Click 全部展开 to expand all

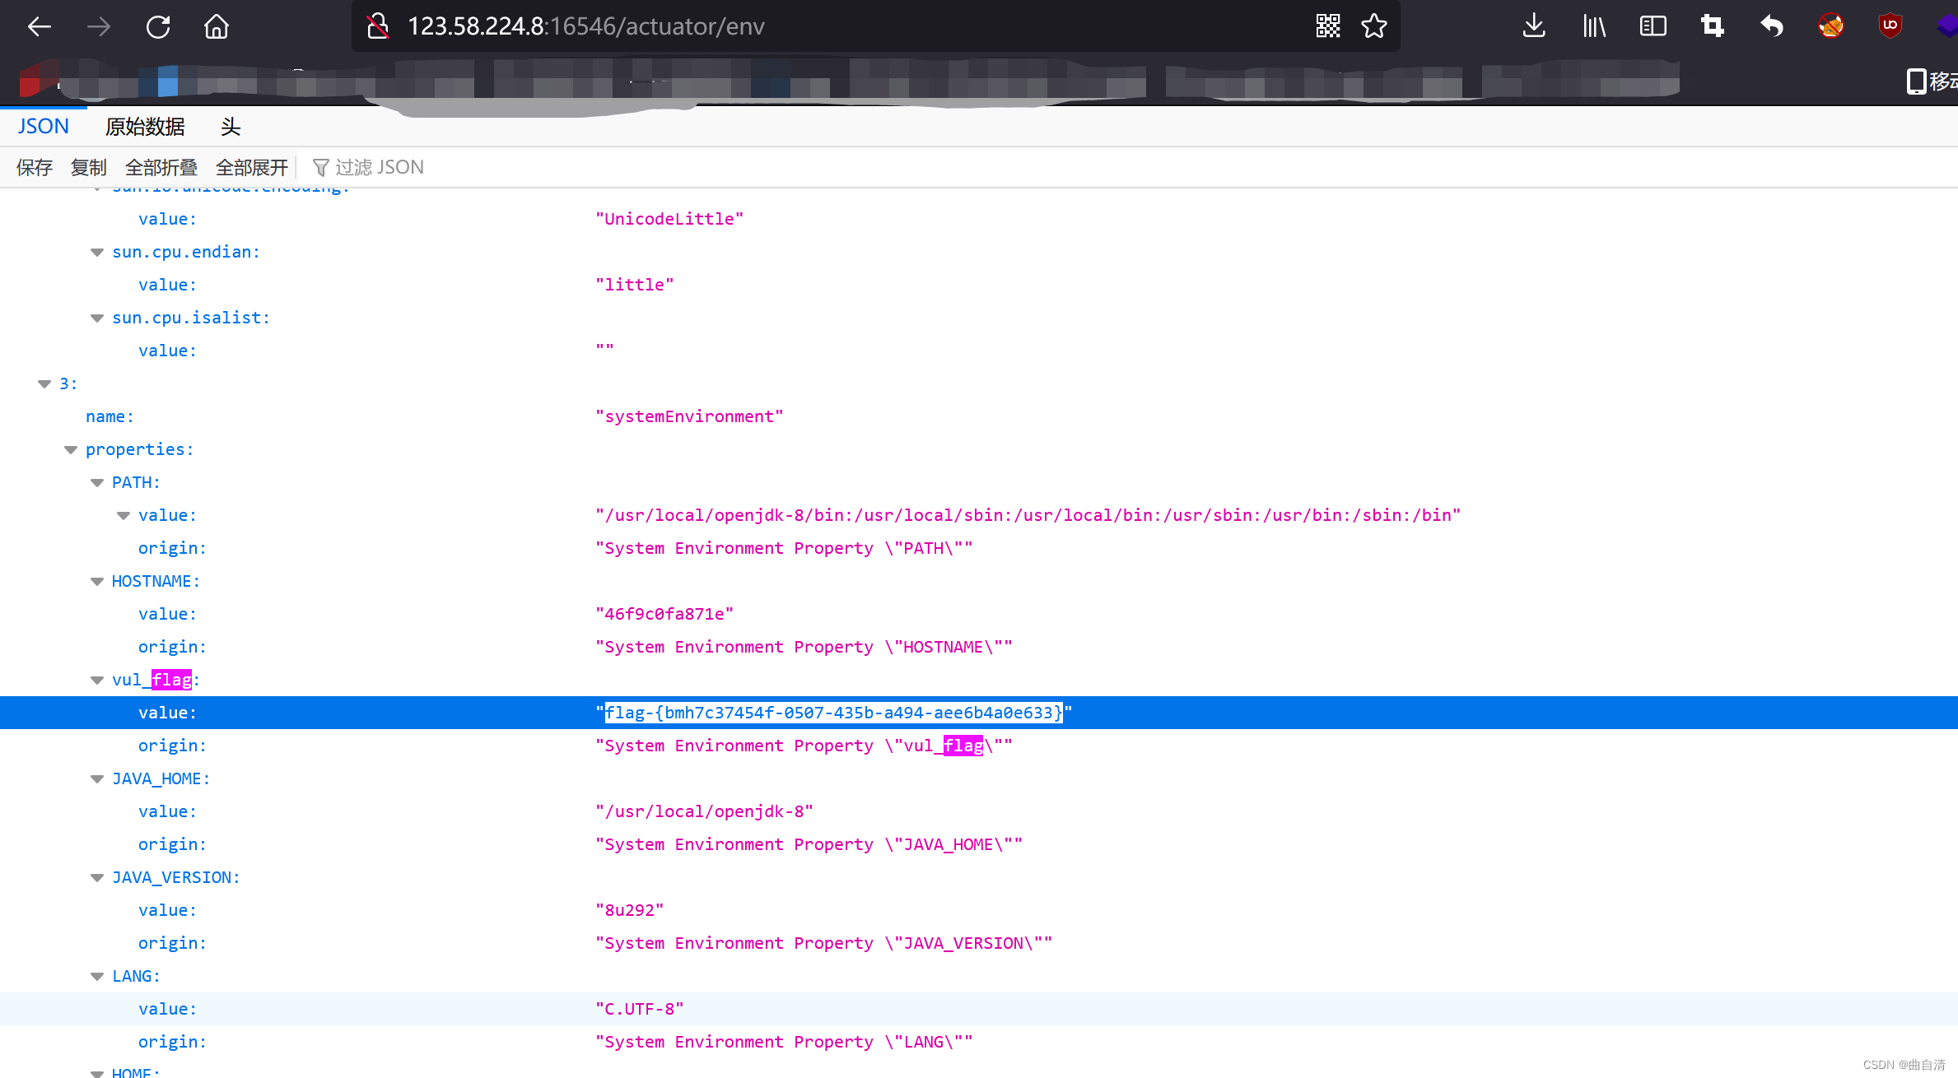[x=252, y=168]
